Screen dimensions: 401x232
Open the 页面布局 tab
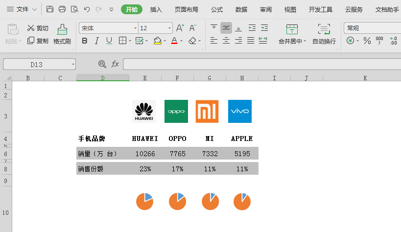(187, 9)
